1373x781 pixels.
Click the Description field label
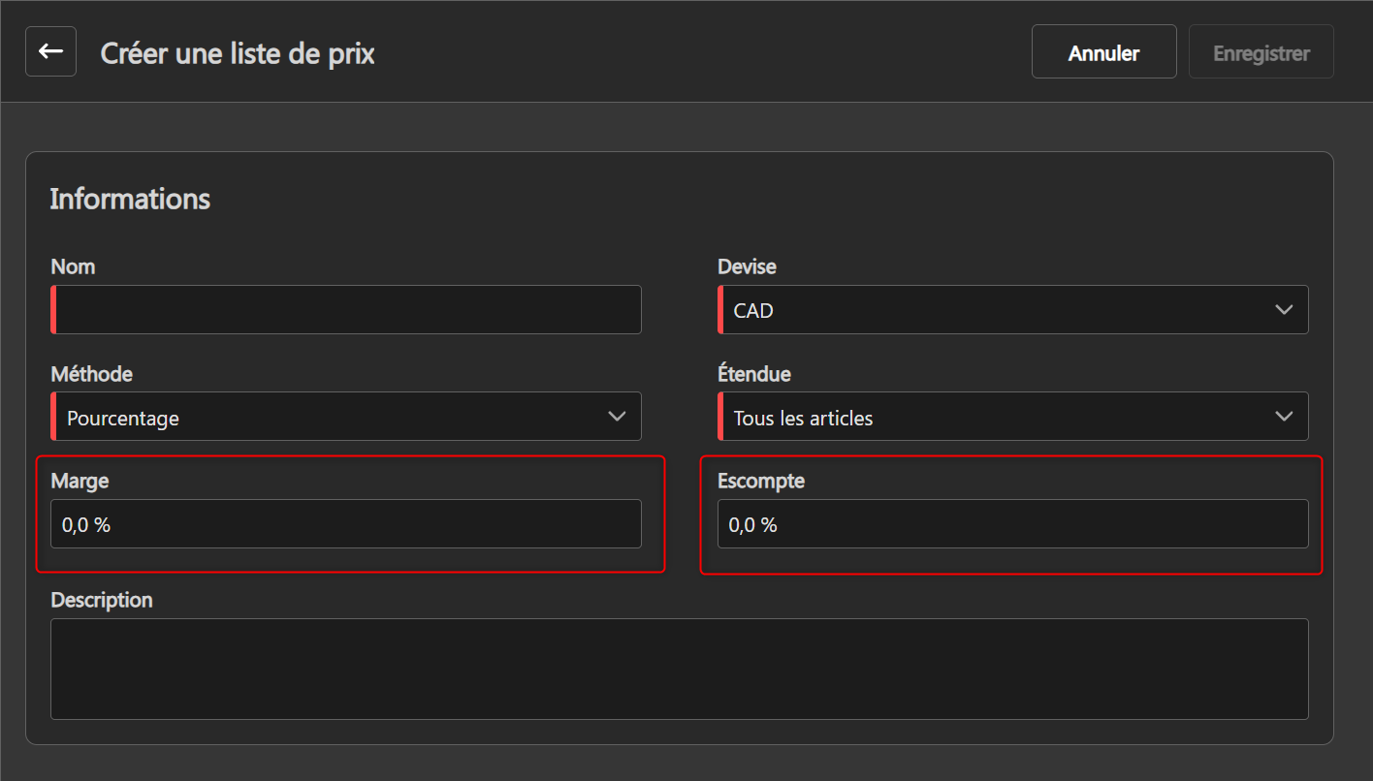(102, 600)
